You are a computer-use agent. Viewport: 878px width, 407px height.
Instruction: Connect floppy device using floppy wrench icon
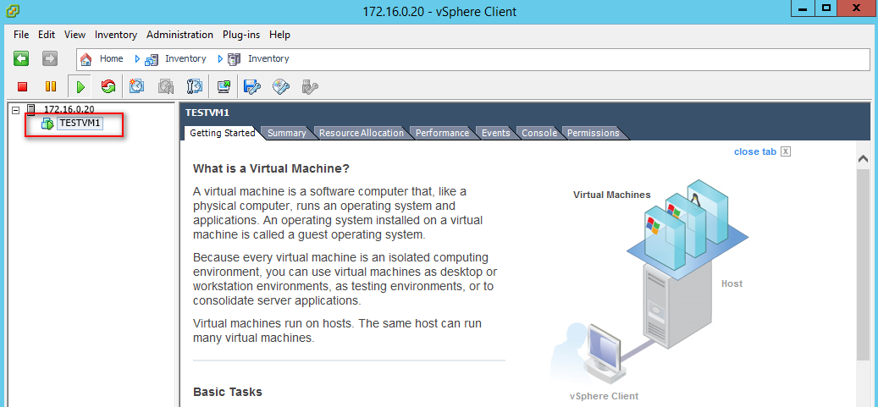tap(252, 86)
